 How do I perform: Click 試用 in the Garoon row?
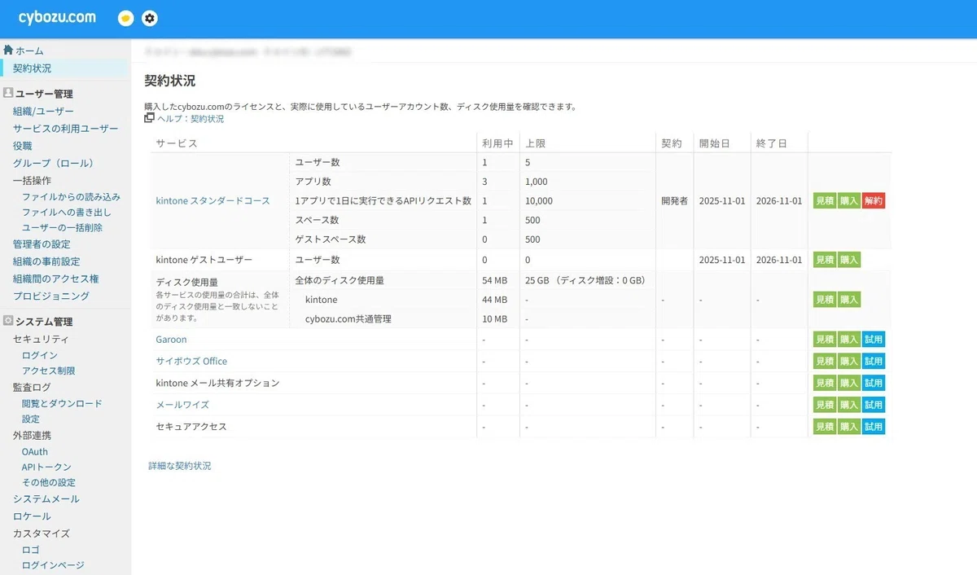tap(874, 340)
